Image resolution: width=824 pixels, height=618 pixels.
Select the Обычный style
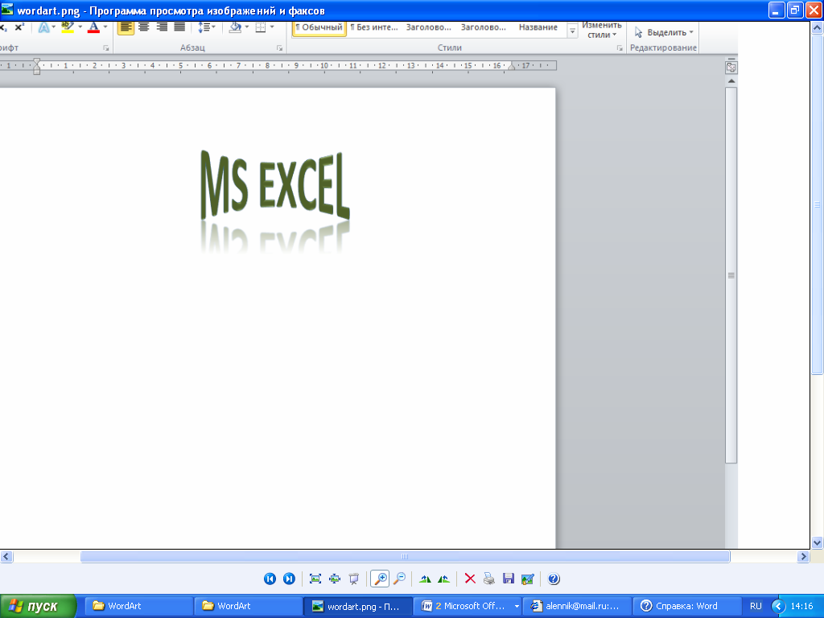click(319, 27)
